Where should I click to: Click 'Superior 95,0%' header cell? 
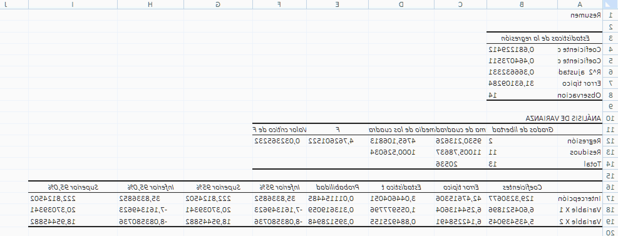pyautogui.click(x=73, y=187)
